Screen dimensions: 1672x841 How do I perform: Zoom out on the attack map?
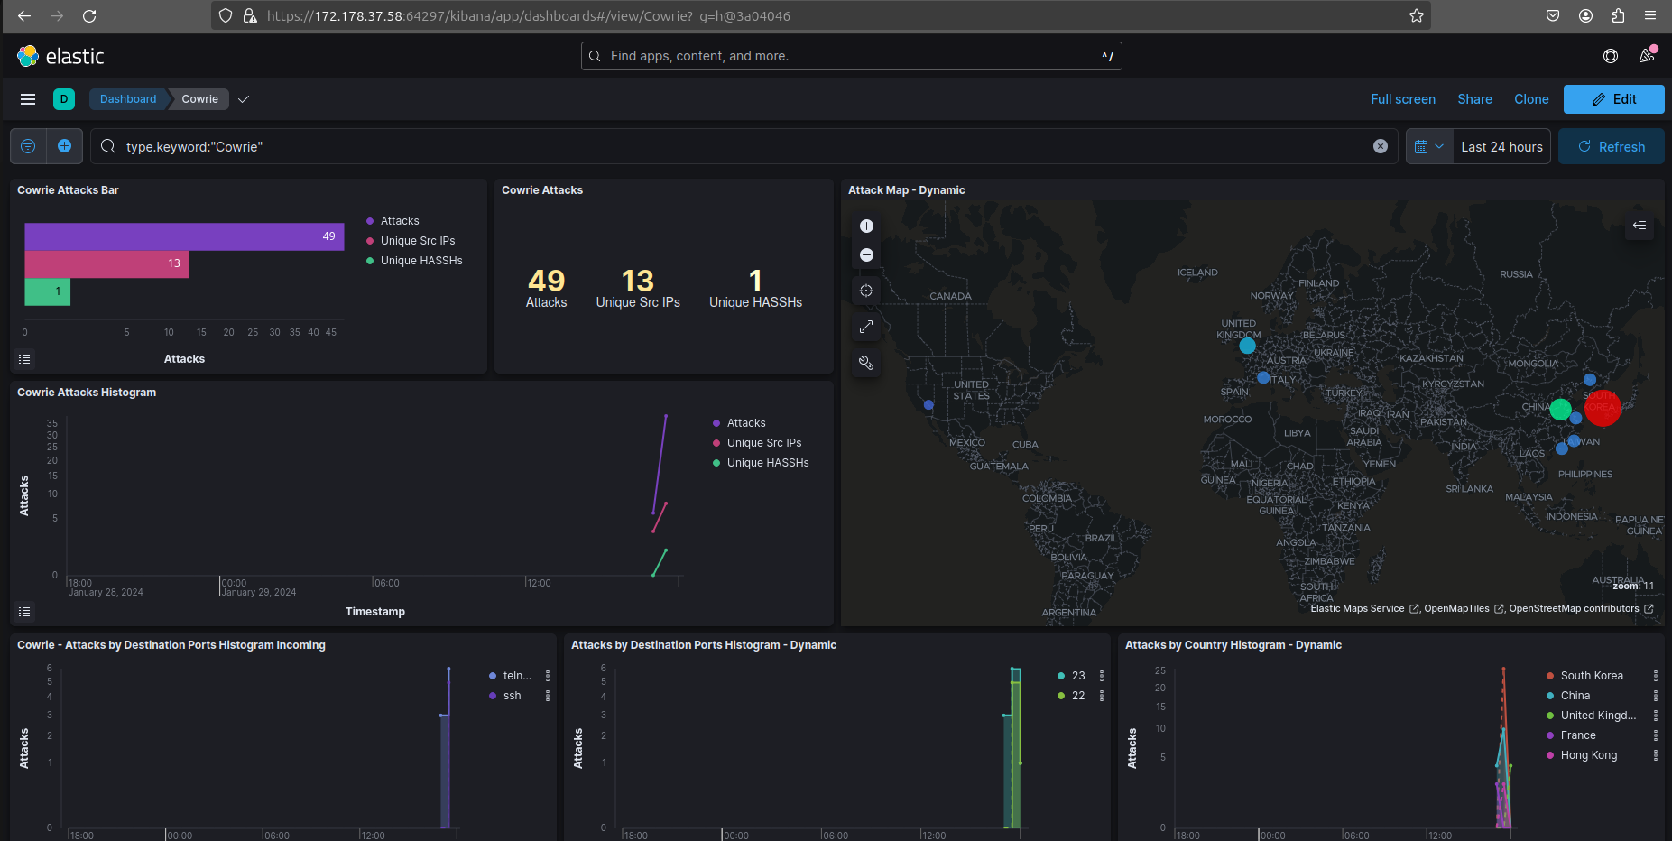click(x=866, y=255)
